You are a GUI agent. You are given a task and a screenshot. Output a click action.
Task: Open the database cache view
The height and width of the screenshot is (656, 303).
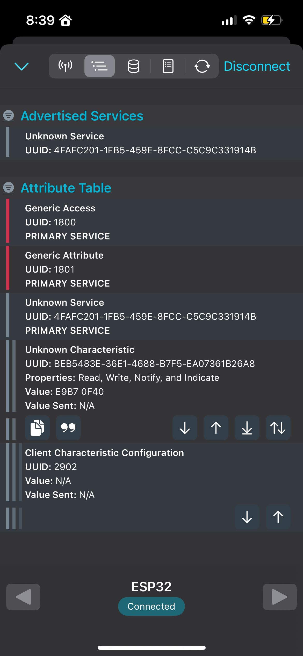click(133, 66)
